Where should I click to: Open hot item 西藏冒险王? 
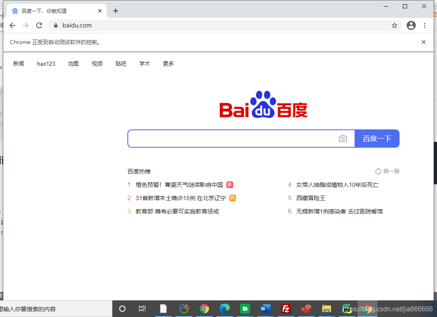pyautogui.click(x=311, y=198)
